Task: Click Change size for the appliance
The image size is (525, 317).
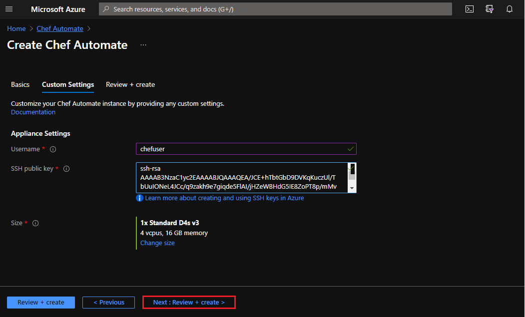Action: point(157,243)
